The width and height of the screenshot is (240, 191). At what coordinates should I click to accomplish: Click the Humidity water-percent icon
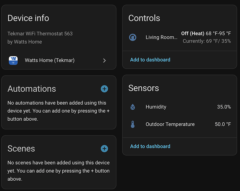pos(133,107)
